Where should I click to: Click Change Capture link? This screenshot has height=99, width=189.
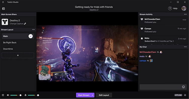(x=17, y=24)
